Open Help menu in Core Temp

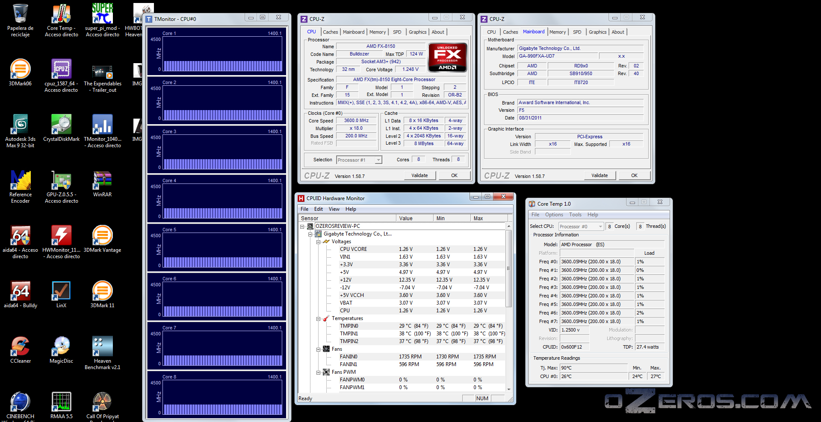click(x=593, y=215)
